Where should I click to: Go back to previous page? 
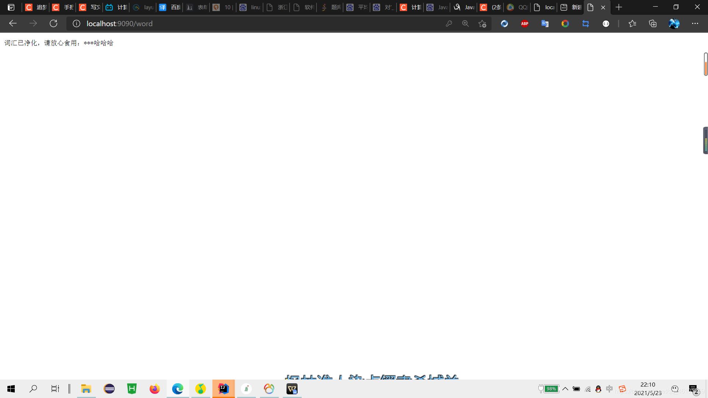click(13, 24)
